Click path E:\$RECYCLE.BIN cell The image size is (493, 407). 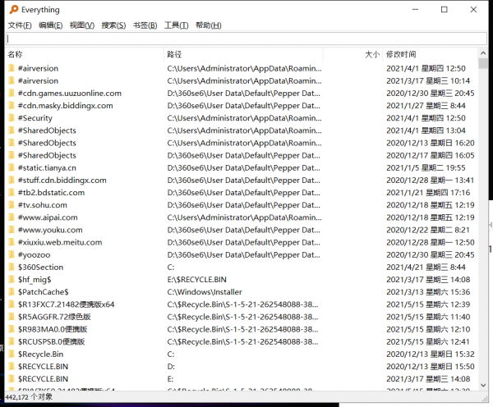point(197,280)
